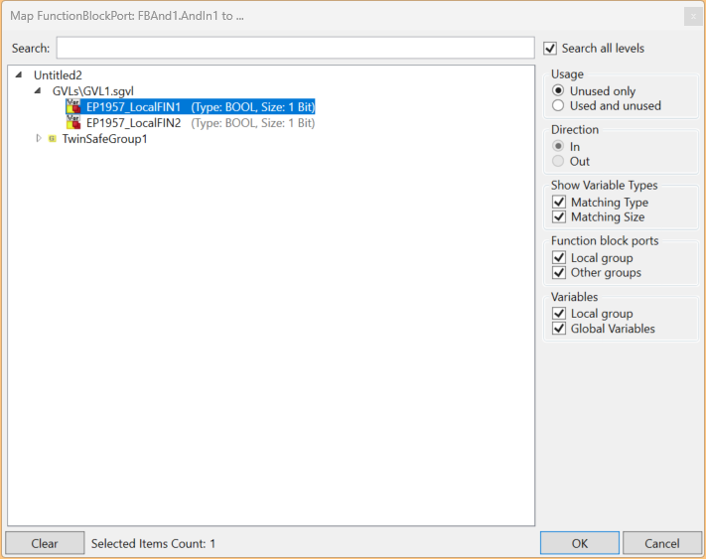Click the Cancel button
This screenshot has width=706, height=559.
pos(662,543)
